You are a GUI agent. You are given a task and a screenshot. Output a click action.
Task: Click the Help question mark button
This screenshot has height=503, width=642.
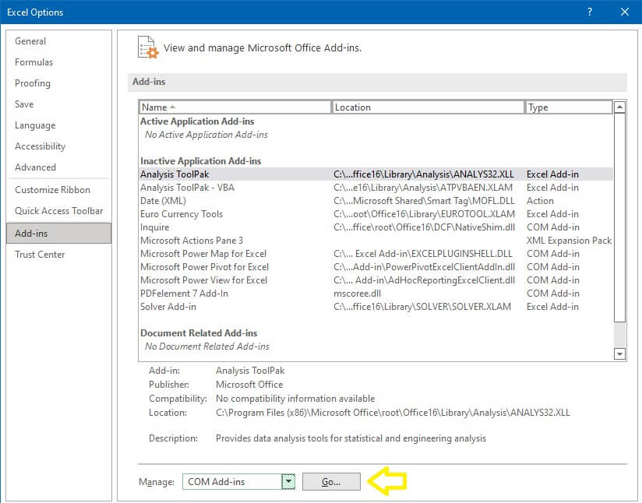[x=590, y=12]
